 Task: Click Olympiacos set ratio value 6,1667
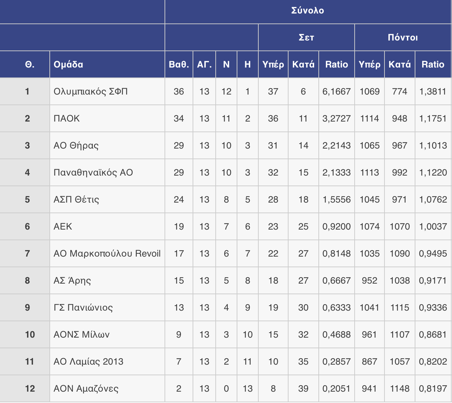(337, 91)
